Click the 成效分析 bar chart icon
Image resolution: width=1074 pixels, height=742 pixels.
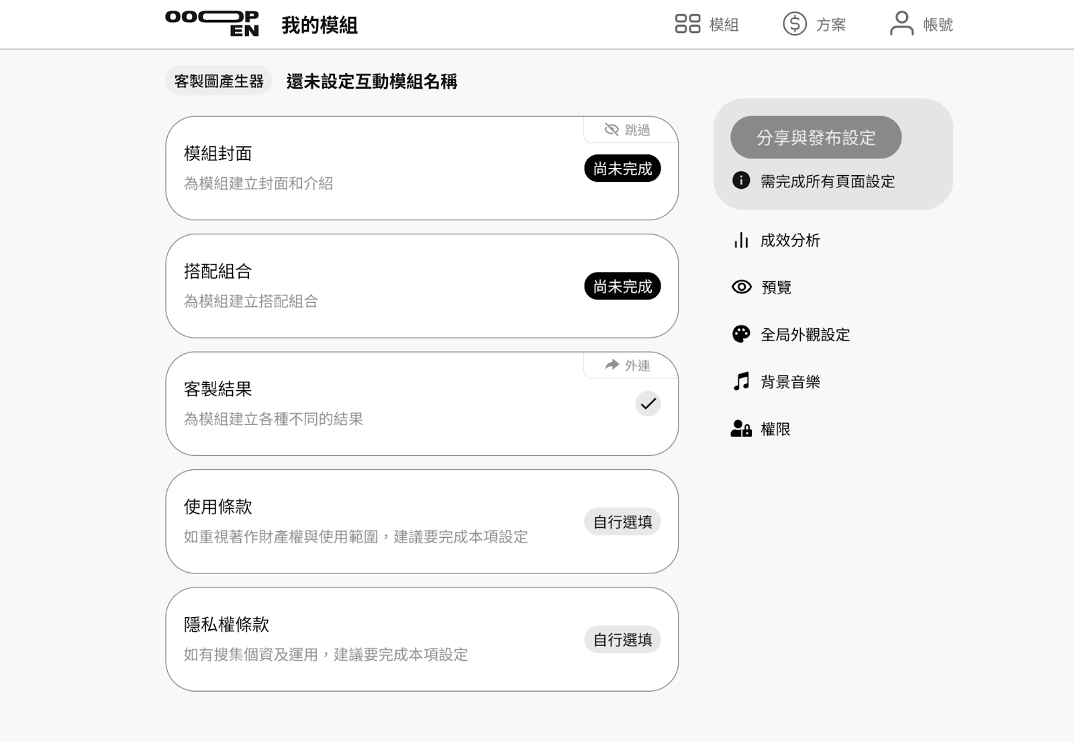click(741, 240)
